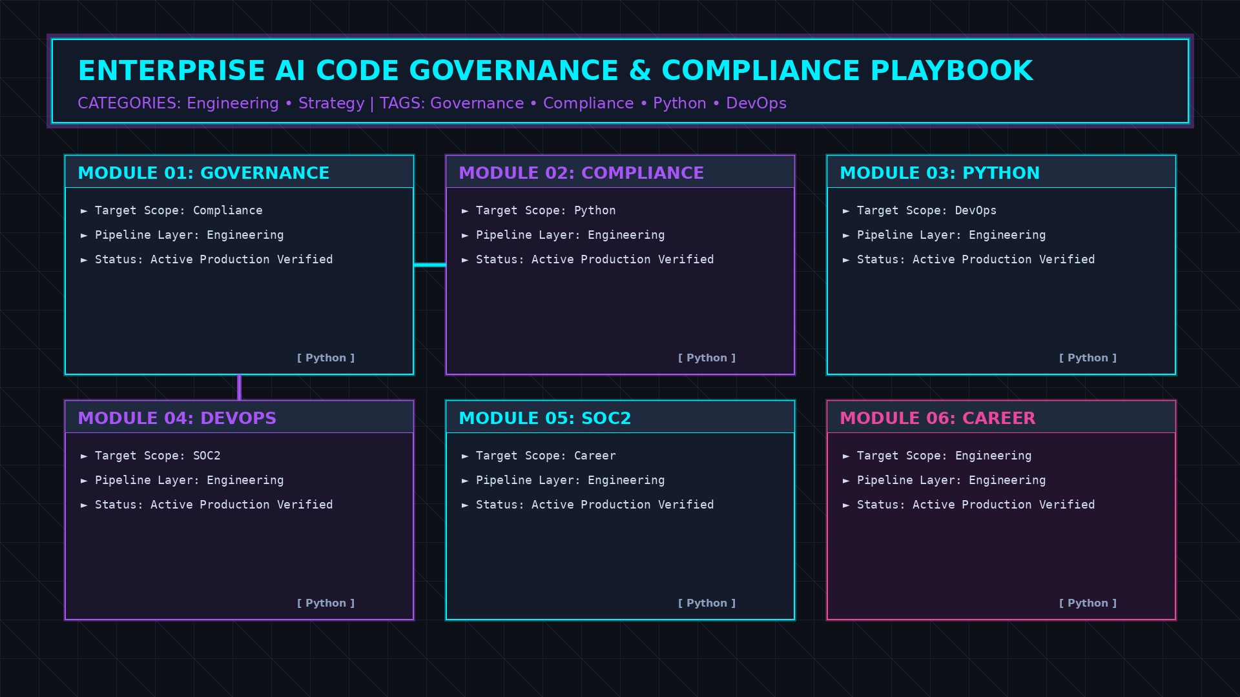1240x697 pixels.
Task: Click Pipeline Layer line in Governance module
Action: (x=182, y=235)
